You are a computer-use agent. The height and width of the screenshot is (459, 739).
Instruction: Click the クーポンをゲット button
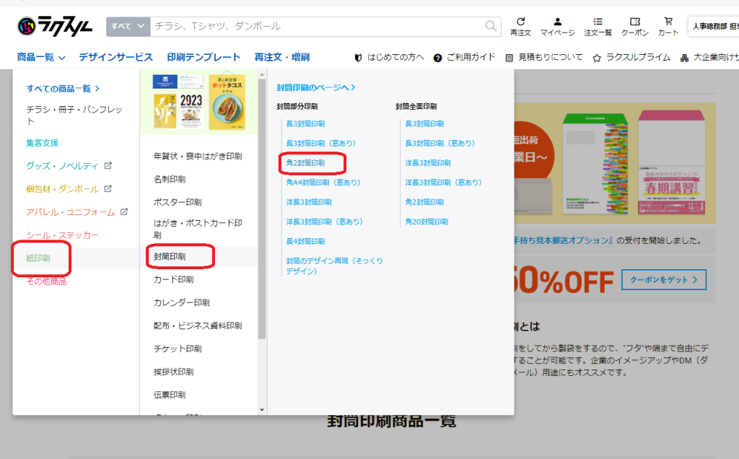coord(664,279)
